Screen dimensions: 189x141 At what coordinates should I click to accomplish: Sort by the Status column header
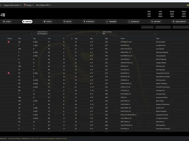click(9, 38)
